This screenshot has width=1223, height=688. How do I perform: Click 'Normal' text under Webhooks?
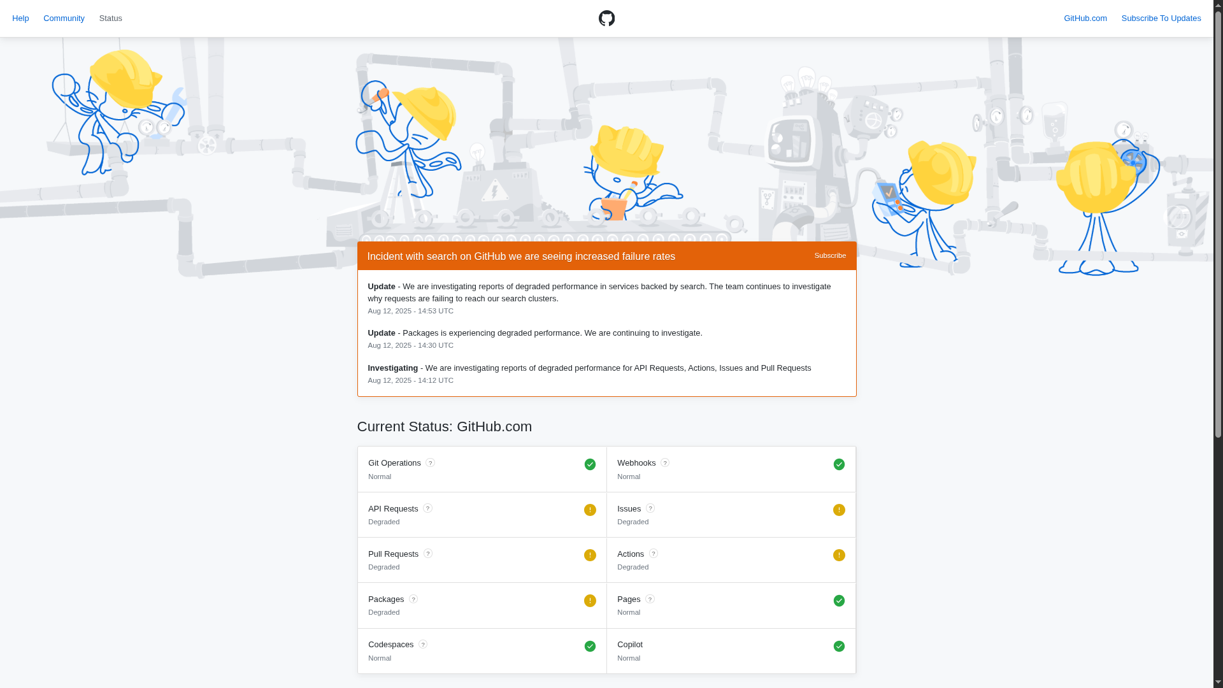[629, 477]
